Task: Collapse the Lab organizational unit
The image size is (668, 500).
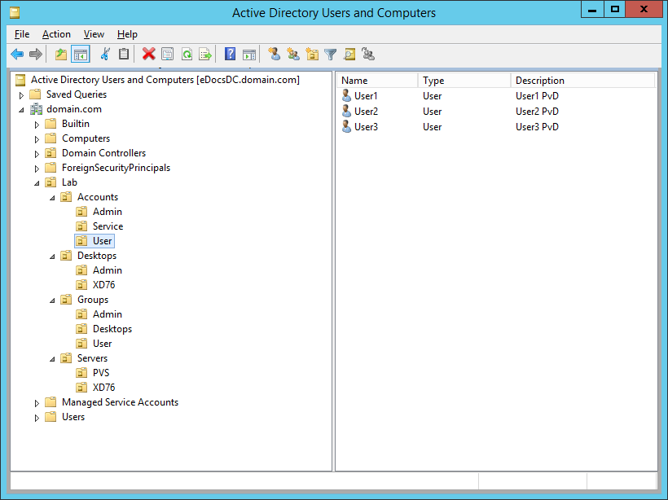Action: [37, 183]
